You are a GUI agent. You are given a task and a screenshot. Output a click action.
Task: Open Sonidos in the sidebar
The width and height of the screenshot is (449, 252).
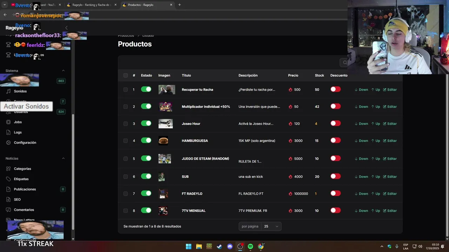(20, 91)
